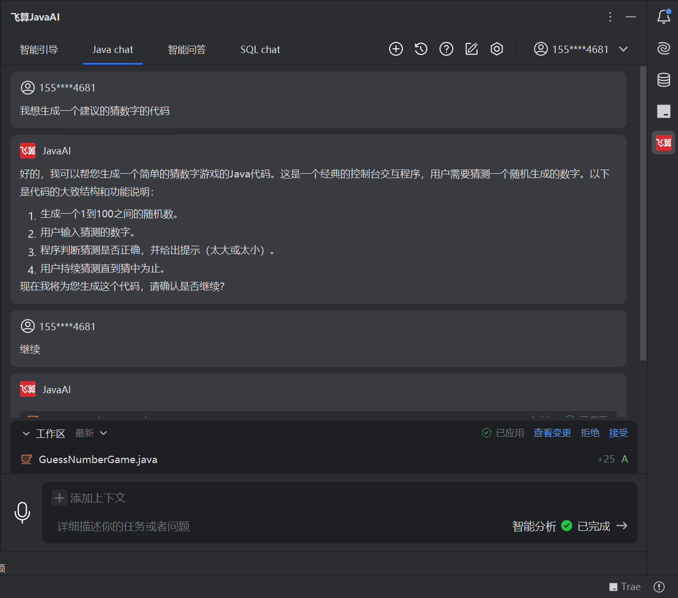Image resolution: width=678 pixels, height=598 pixels.
Task: Click 拒绝 to reject changes
Action: 590,433
